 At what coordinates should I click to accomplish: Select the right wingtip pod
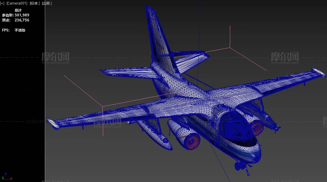click(x=319, y=73)
